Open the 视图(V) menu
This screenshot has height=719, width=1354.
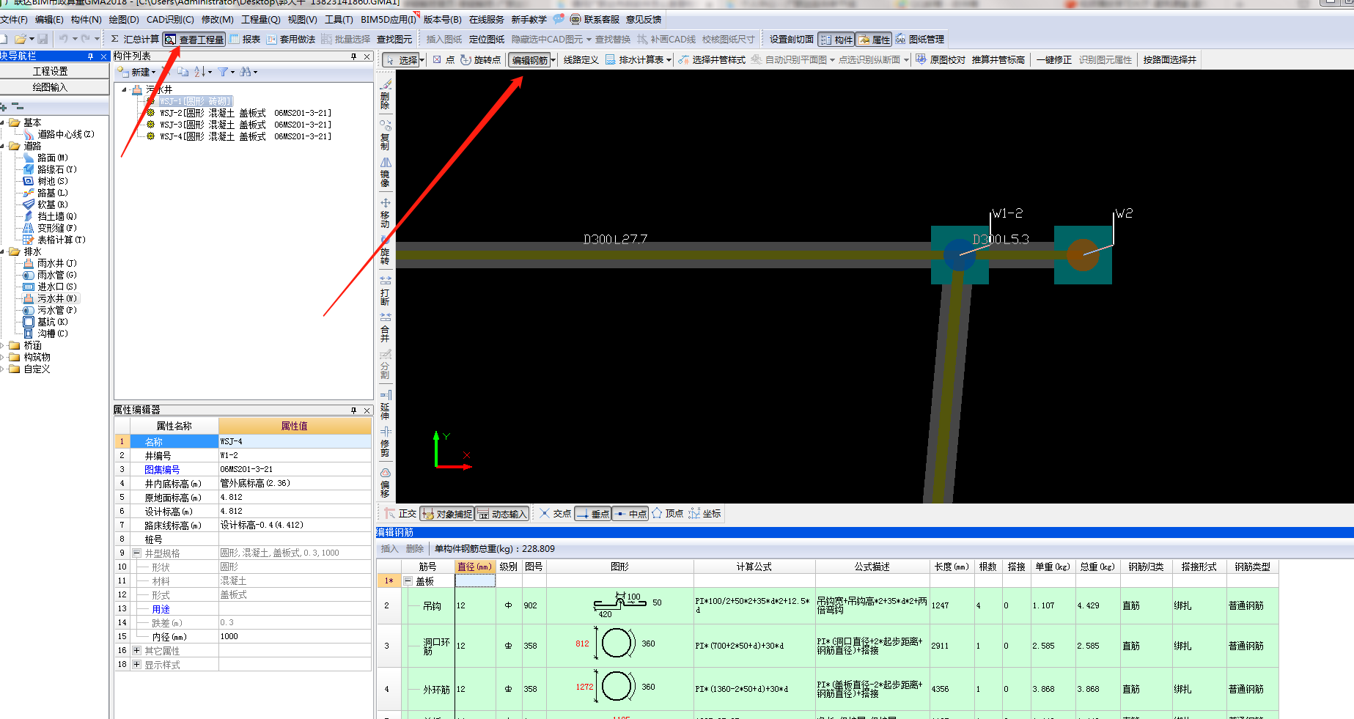coord(303,20)
